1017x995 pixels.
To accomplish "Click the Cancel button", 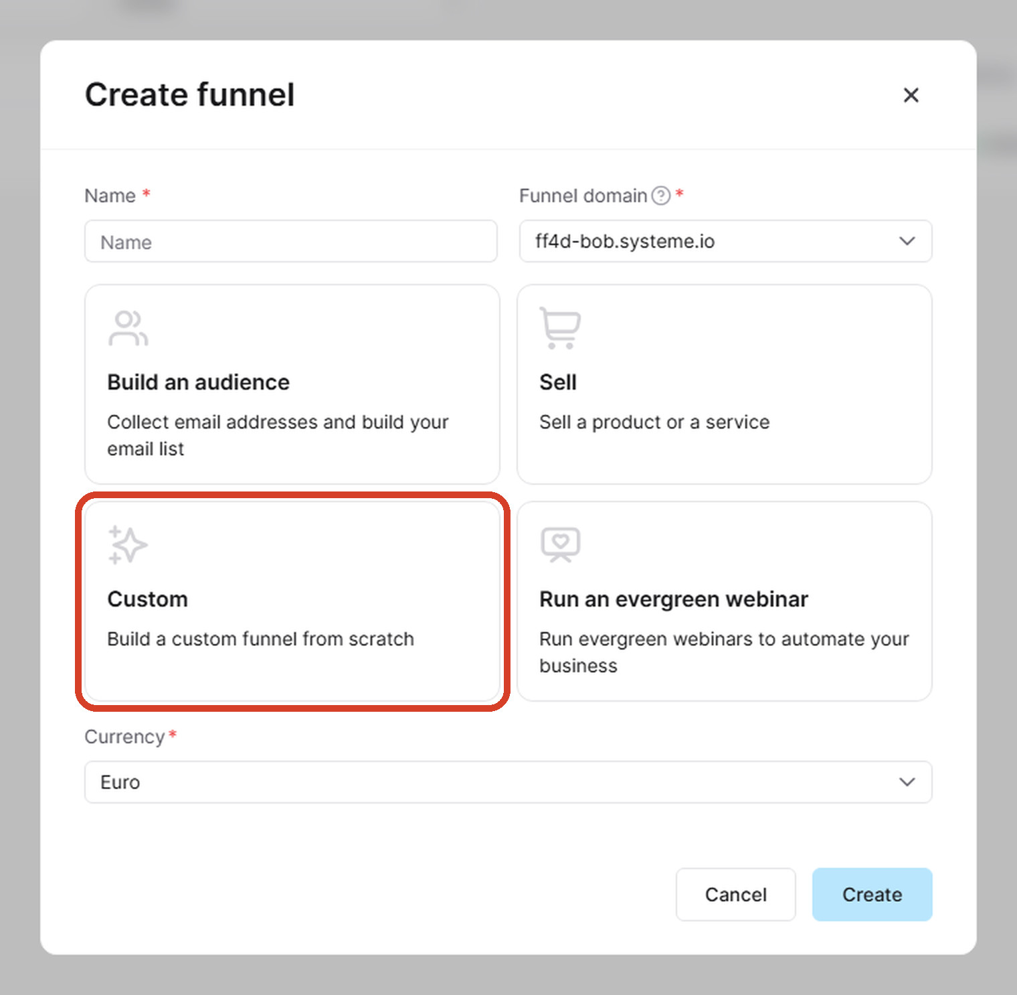I will [x=735, y=895].
